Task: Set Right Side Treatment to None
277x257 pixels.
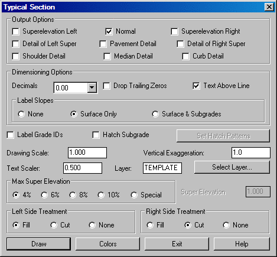Action: point(226,225)
